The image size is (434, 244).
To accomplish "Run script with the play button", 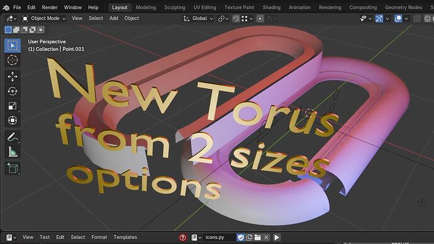I will tap(277, 237).
